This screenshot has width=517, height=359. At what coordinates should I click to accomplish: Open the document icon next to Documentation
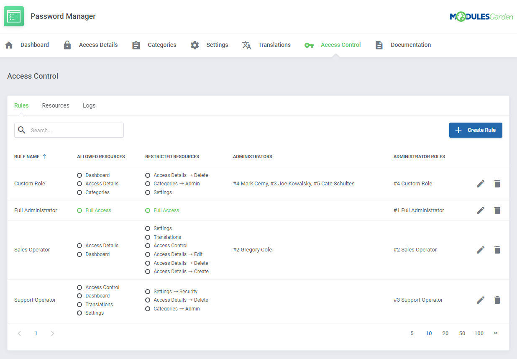coord(379,45)
